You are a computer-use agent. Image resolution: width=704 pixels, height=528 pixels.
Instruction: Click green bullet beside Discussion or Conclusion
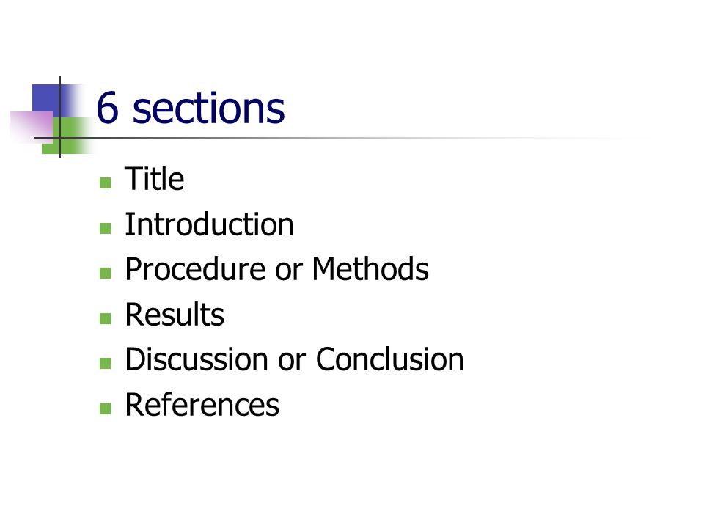[x=106, y=363]
